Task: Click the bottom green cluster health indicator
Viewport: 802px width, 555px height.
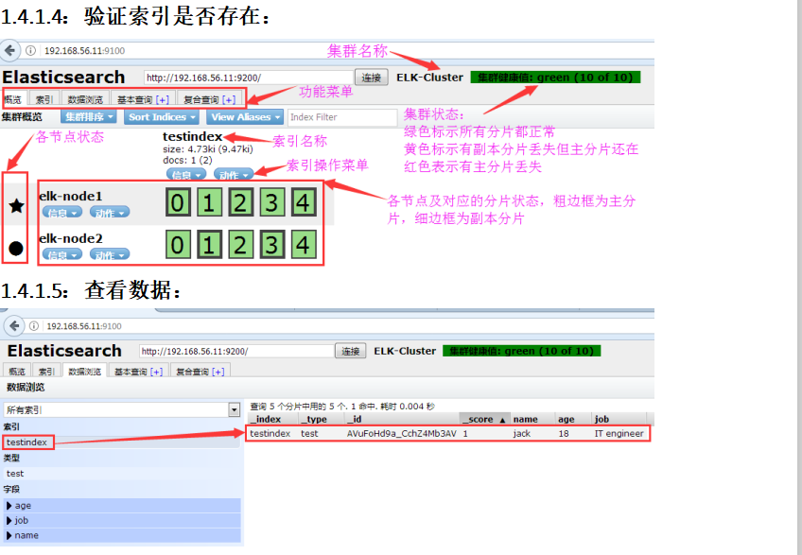Action: 522,351
